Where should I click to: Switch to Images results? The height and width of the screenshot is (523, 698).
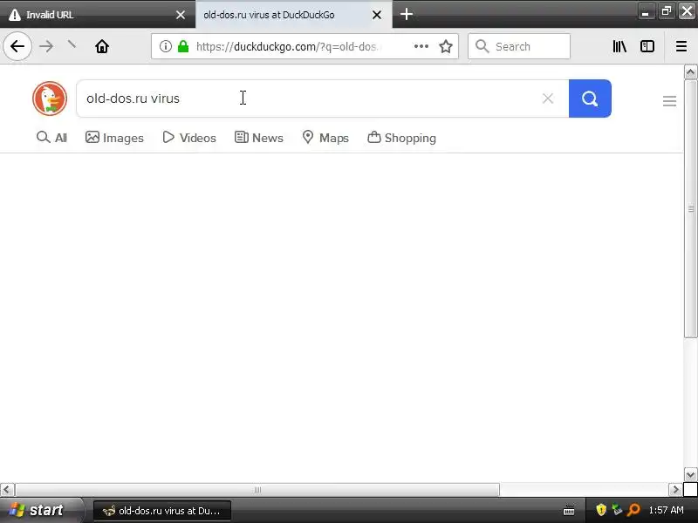coord(114,138)
